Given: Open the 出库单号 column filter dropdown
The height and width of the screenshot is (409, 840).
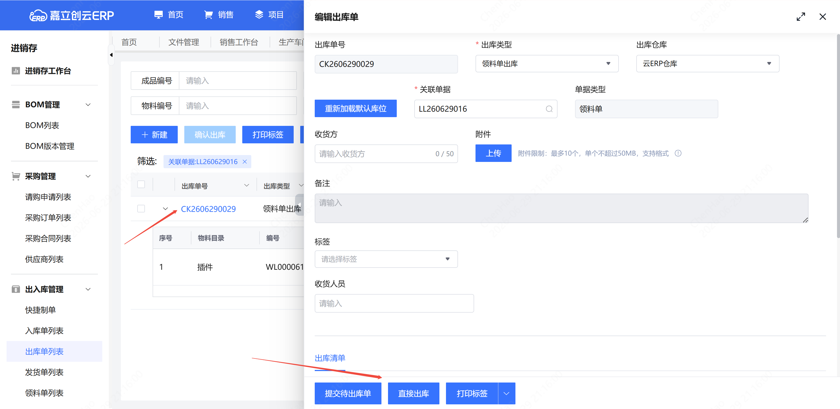Looking at the screenshot, I should [x=247, y=185].
